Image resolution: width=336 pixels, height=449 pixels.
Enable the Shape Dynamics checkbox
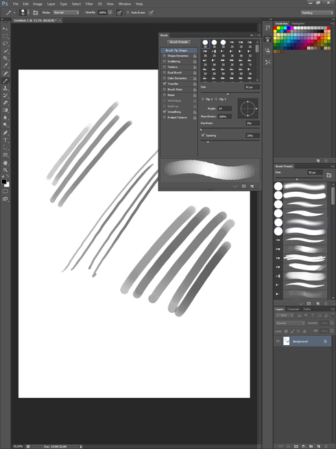click(x=165, y=56)
